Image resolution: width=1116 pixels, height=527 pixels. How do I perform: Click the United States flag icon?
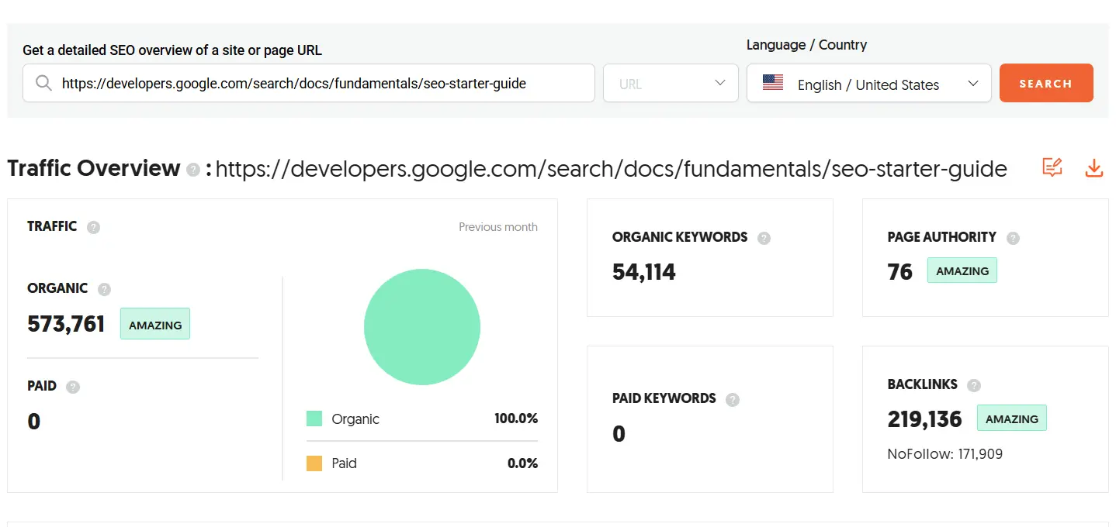[773, 83]
